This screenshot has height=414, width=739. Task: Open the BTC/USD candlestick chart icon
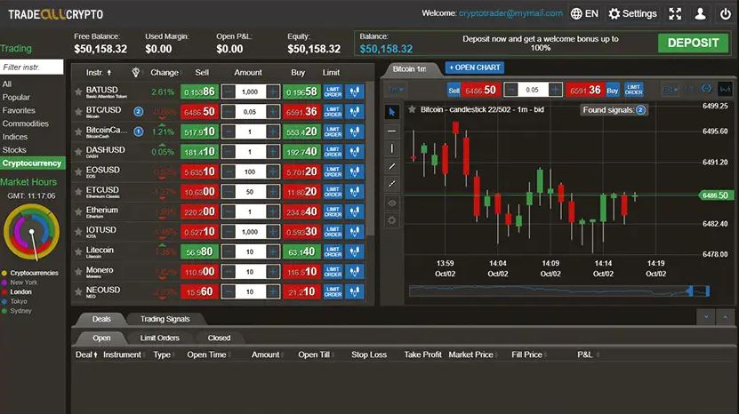coord(355,112)
